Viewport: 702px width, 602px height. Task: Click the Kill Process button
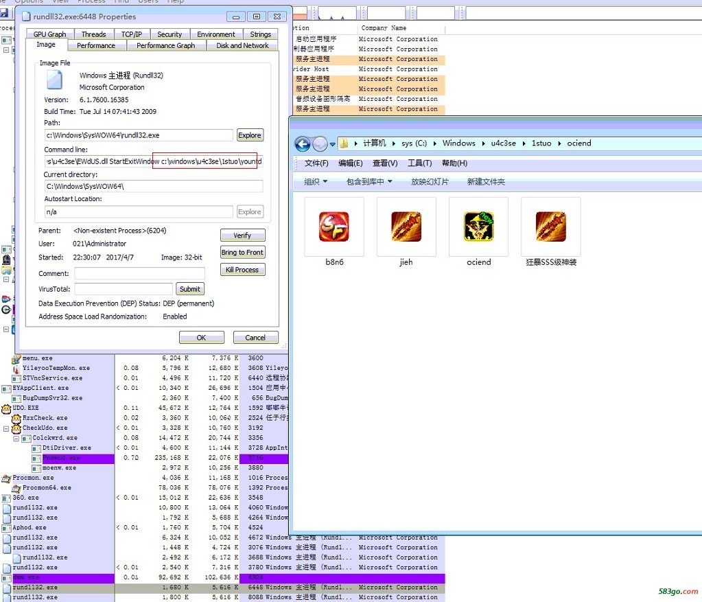(242, 270)
